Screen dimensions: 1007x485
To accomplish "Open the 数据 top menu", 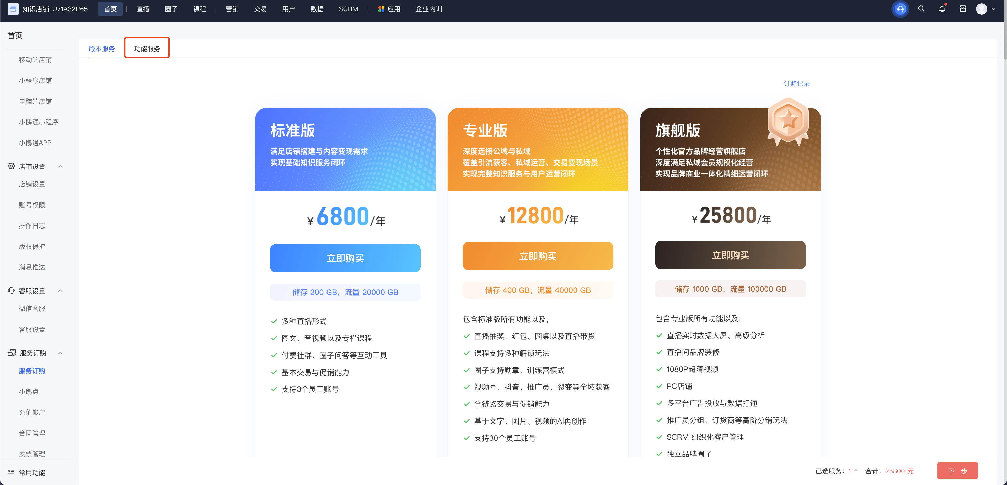I will 317,9.
